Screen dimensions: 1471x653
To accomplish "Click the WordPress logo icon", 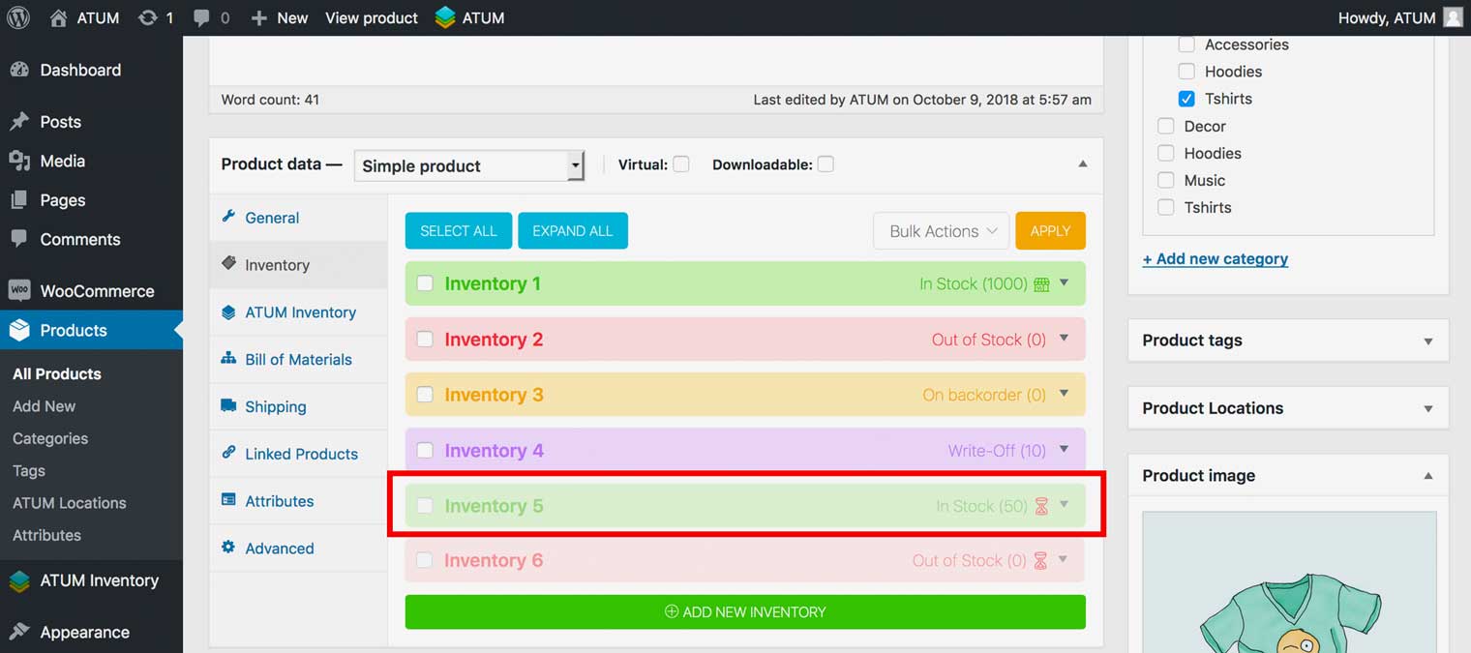I will tap(18, 17).
